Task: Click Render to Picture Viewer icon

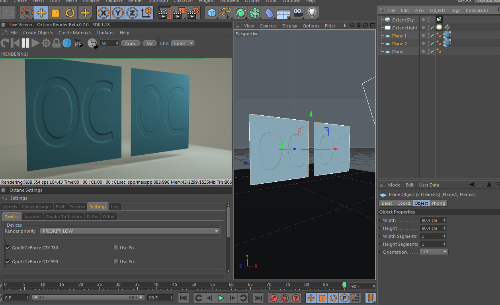Action: click(179, 13)
